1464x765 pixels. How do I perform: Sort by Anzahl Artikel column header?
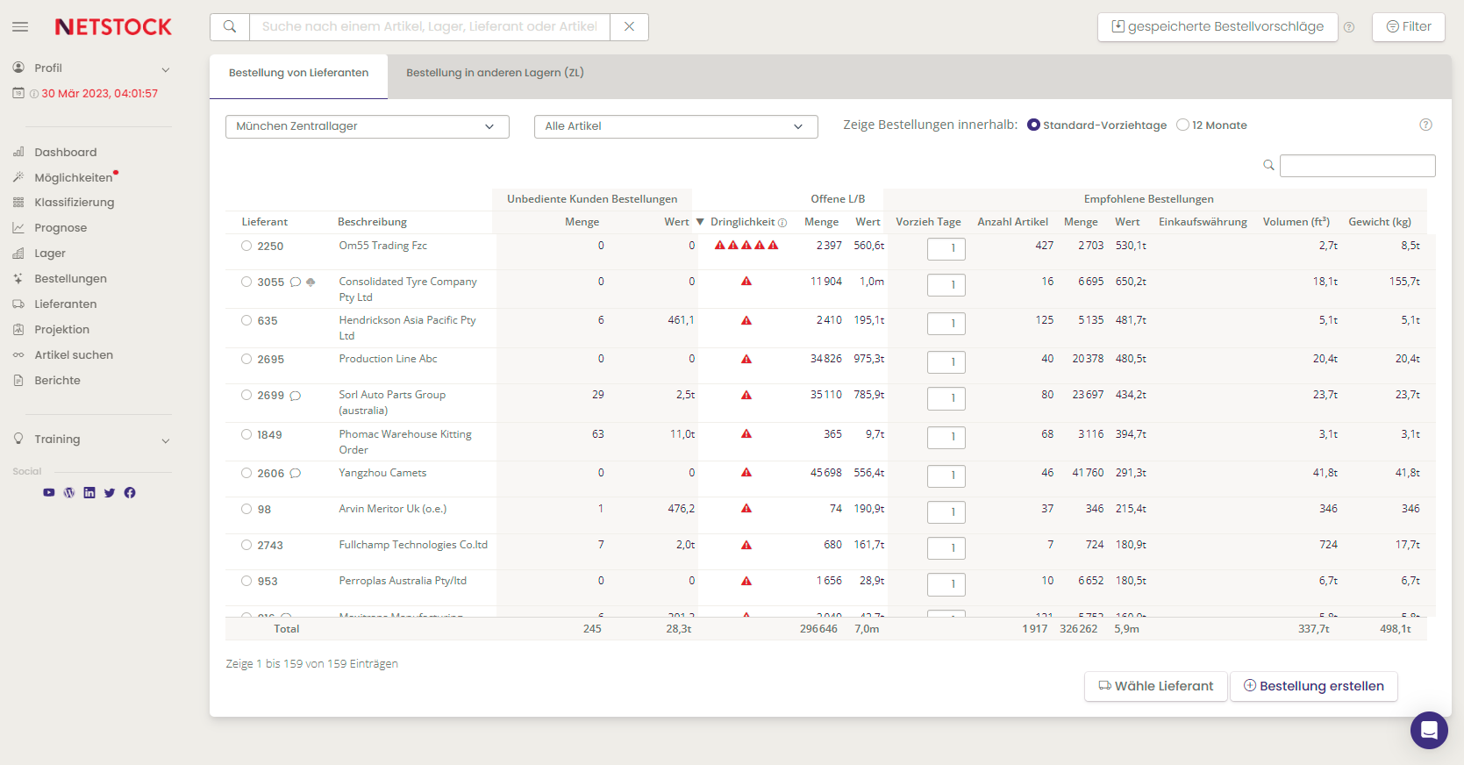pos(1013,222)
